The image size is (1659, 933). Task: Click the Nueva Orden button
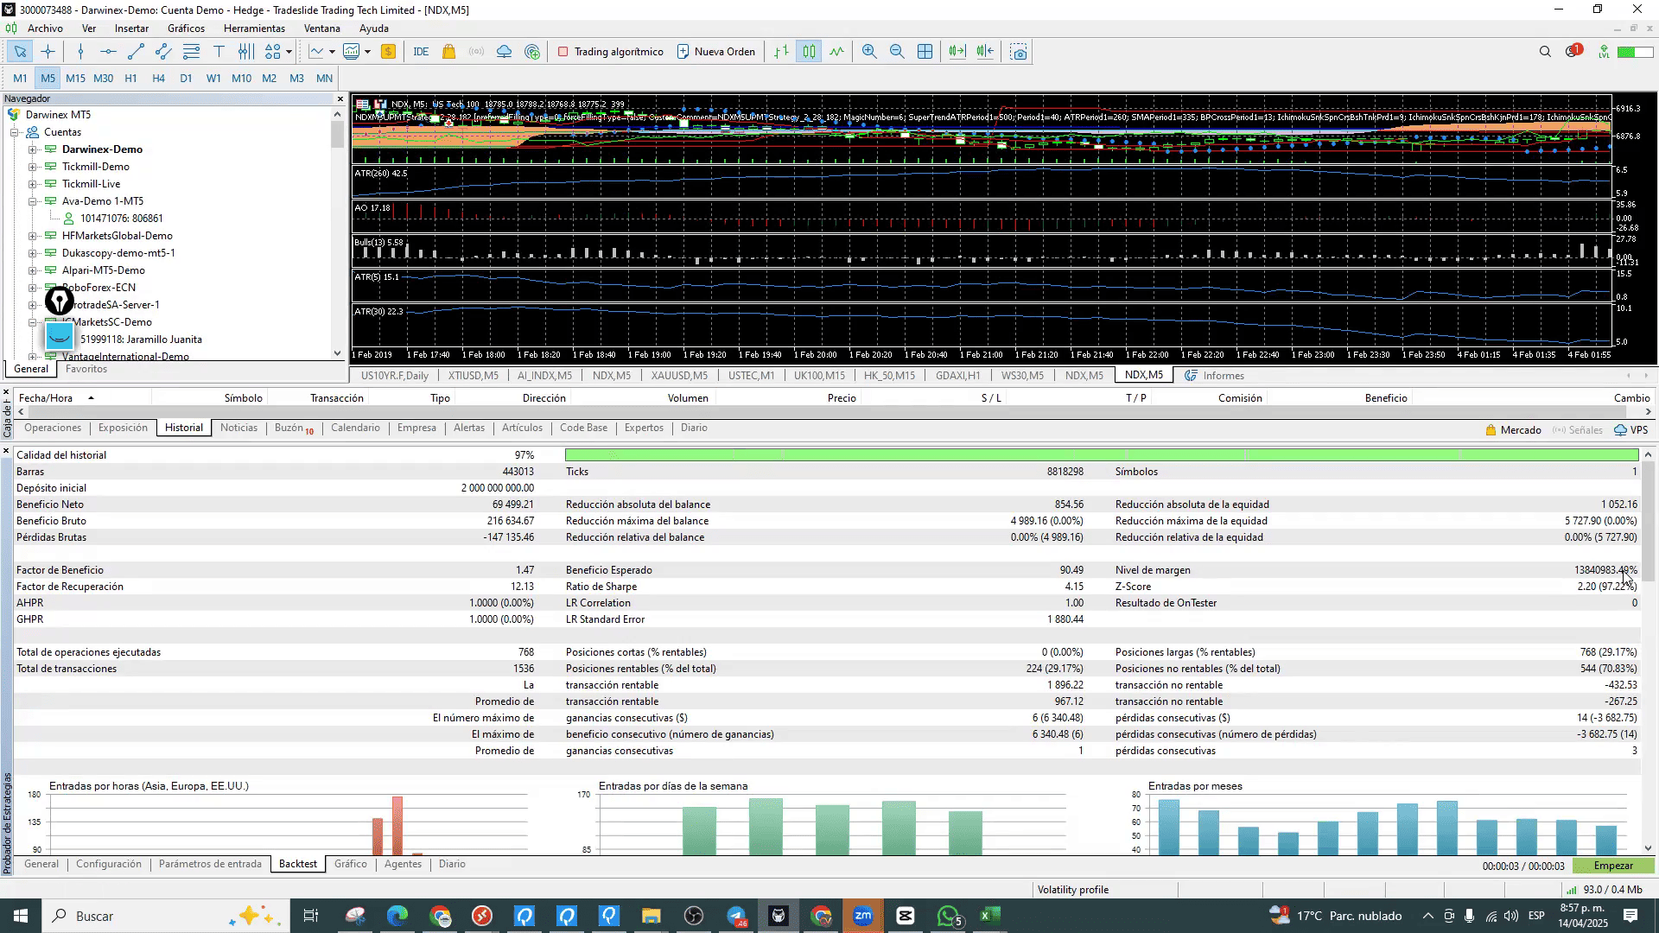[716, 52]
